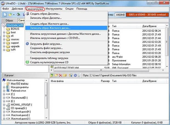Click the Мои ISO файлы folder icon

click(x=8, y=84)
